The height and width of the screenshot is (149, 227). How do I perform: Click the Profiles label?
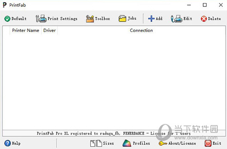point(141,143)
